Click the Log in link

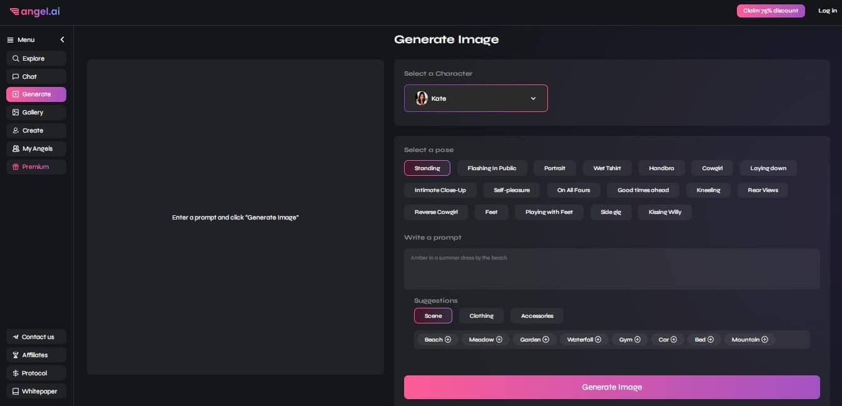[x=828, y=11]
